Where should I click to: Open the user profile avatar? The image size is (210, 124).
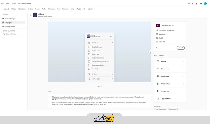[x=205, y=4]
